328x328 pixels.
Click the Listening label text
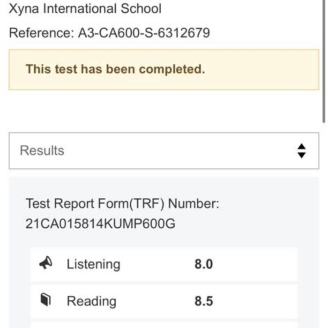tap(94, 264)
